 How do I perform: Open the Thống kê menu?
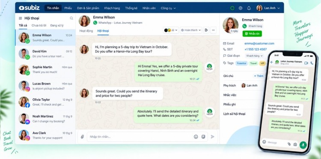pyautogui.click(x=131, y=8)
